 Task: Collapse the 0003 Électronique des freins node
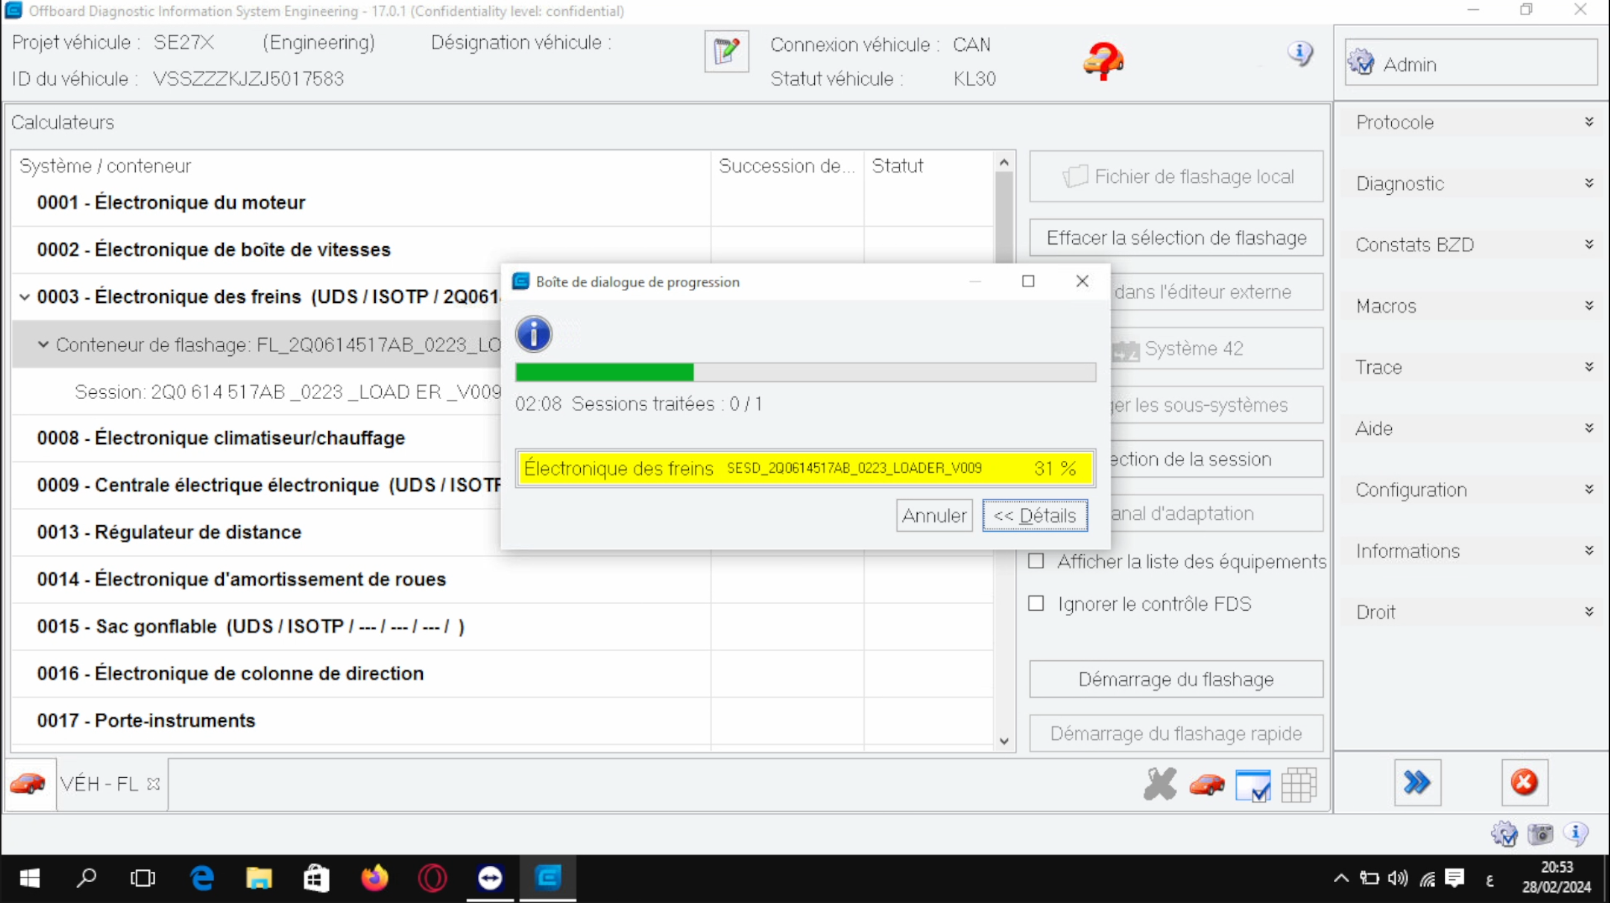click(x=24, y=297)
